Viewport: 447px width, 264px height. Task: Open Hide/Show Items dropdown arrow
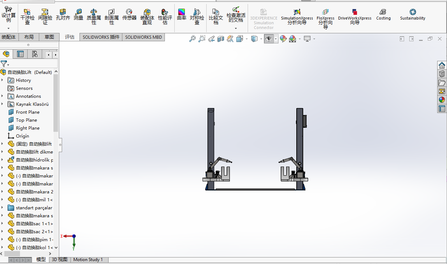[x=276, y=39]
